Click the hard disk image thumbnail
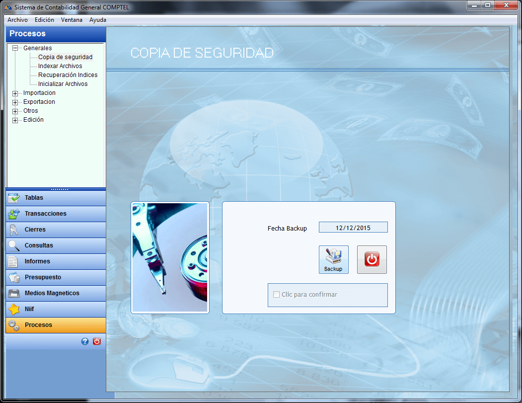This screenshot has height=403, width=522. (x=170, y=257)
